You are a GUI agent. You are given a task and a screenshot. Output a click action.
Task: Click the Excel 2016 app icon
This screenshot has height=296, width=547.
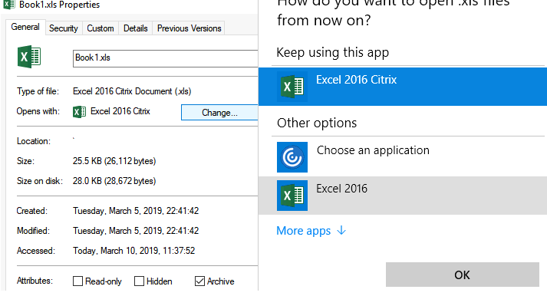coord(292,196)
